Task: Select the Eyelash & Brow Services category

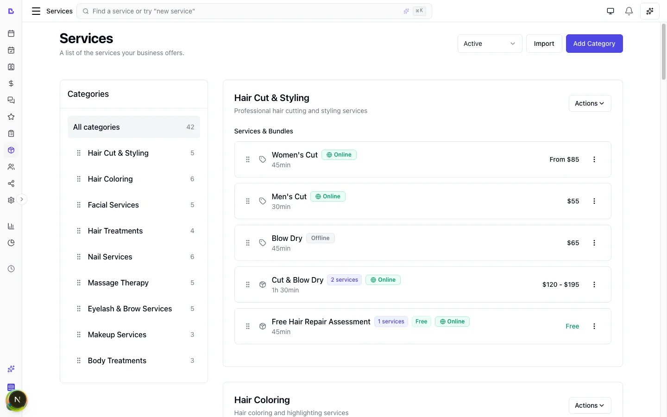Action: (134, 309)
